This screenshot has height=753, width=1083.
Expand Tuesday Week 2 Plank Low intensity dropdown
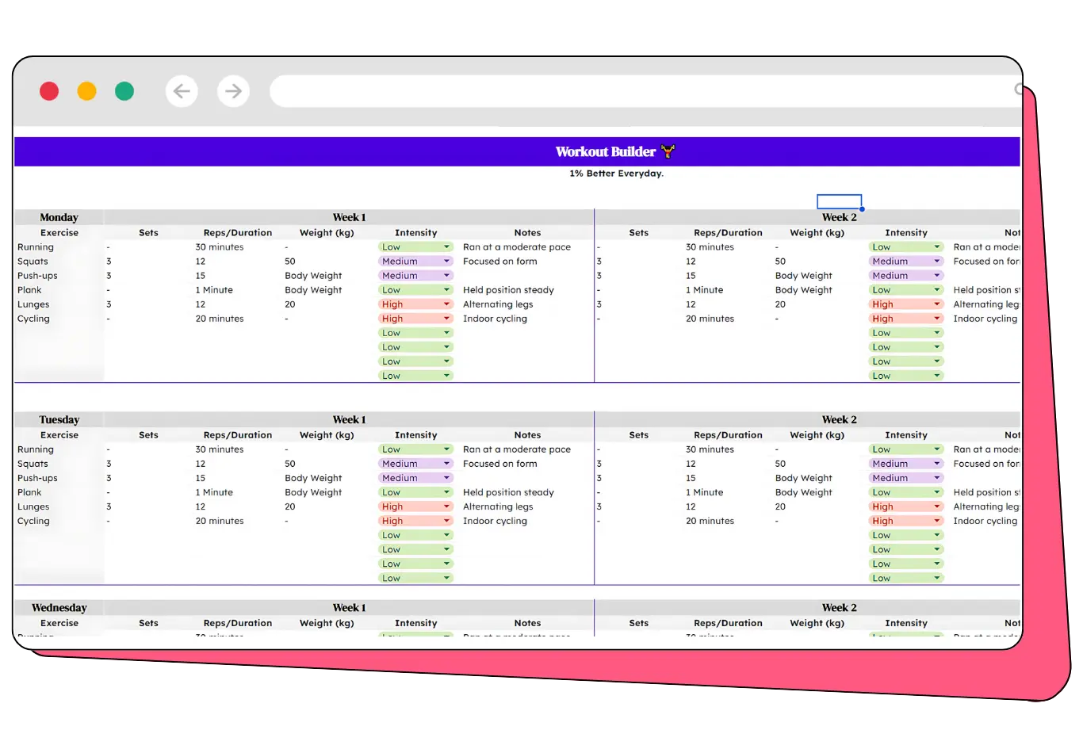pyautogui.click(x=936, y=492)
